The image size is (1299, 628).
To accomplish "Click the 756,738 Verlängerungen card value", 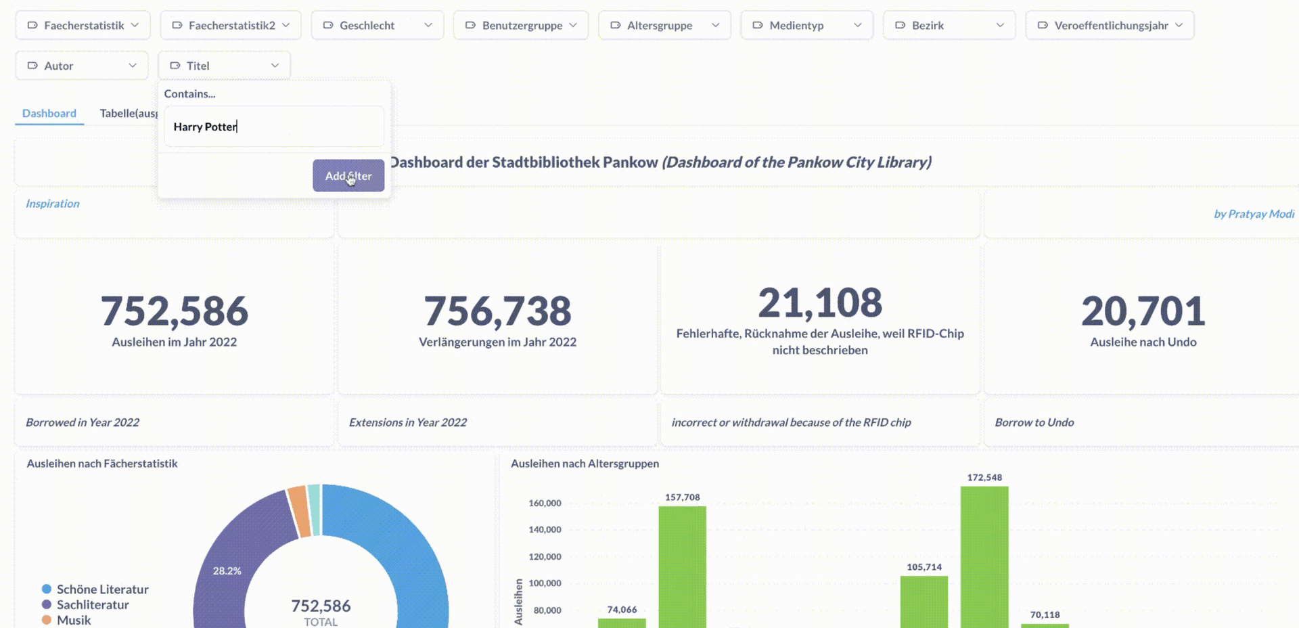I will [497, 311].
